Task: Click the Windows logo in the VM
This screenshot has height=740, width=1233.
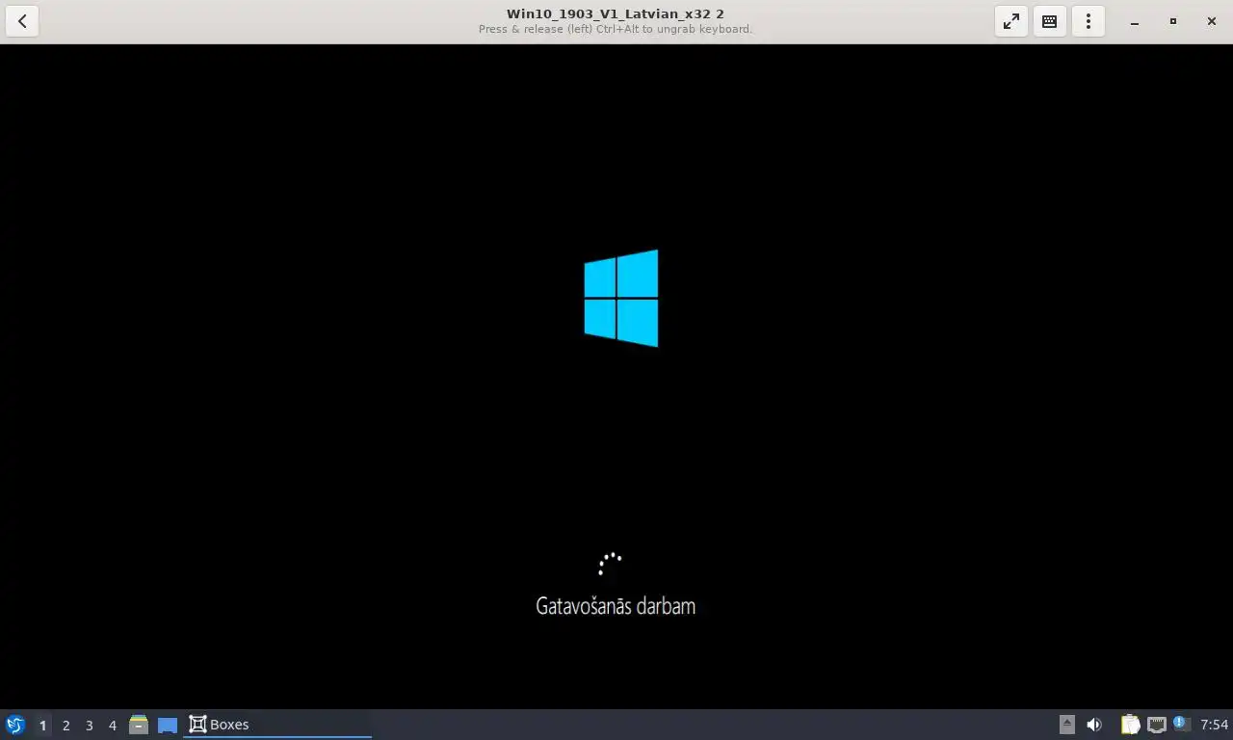Action: tap(621, 298)
